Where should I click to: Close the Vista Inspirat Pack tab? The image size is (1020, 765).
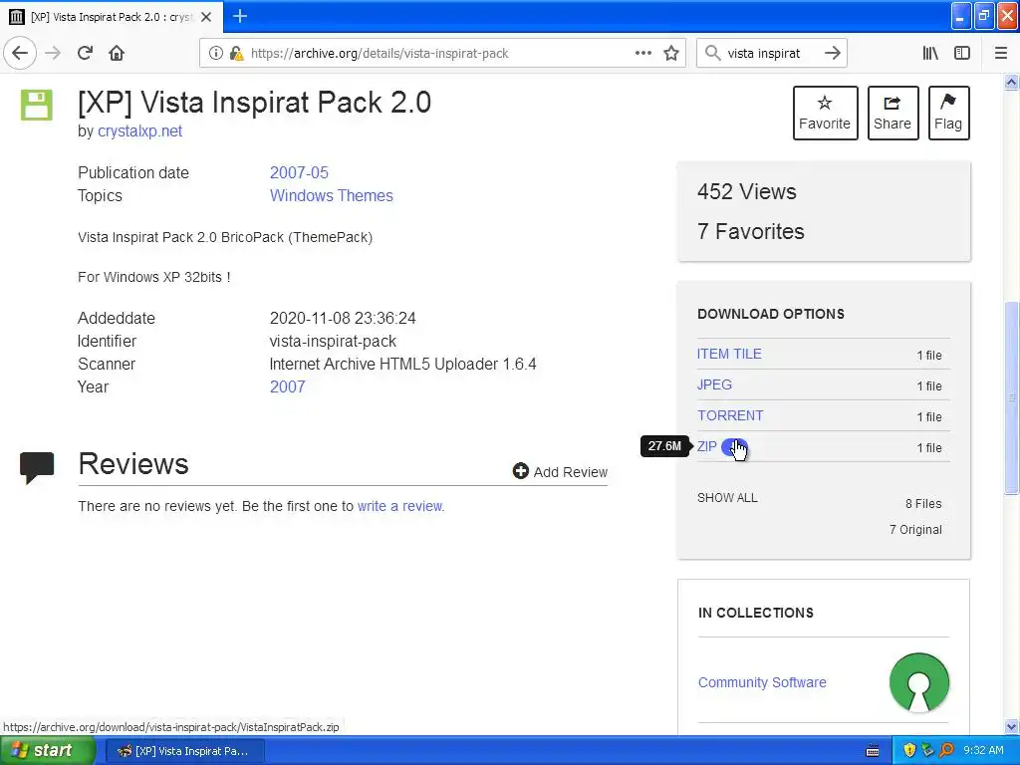(x=206, y=17)
